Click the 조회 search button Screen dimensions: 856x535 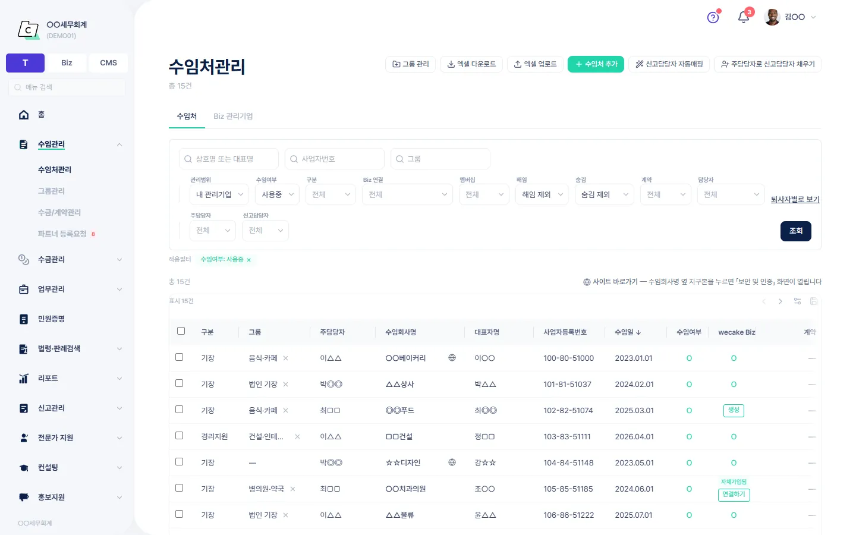(796, 231)
